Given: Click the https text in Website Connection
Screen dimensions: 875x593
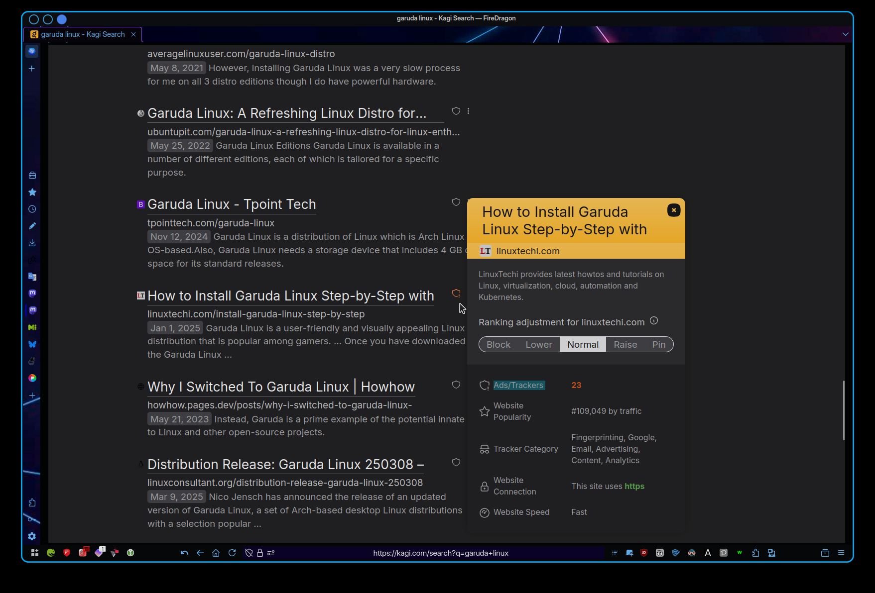Looking at the screenshot, I should 634,486.
